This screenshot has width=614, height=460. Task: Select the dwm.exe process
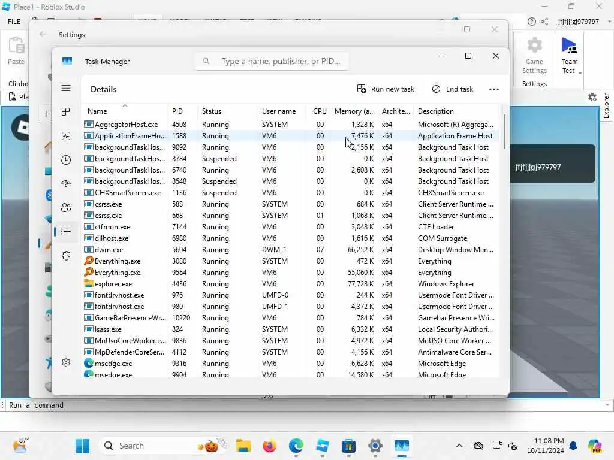click(291, 250)
